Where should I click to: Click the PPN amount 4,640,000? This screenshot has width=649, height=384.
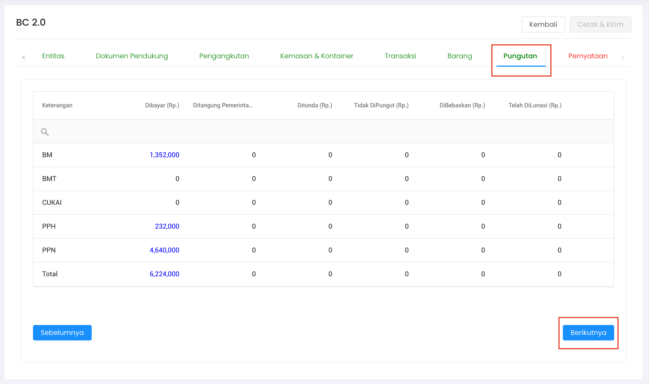pos(164,250)
